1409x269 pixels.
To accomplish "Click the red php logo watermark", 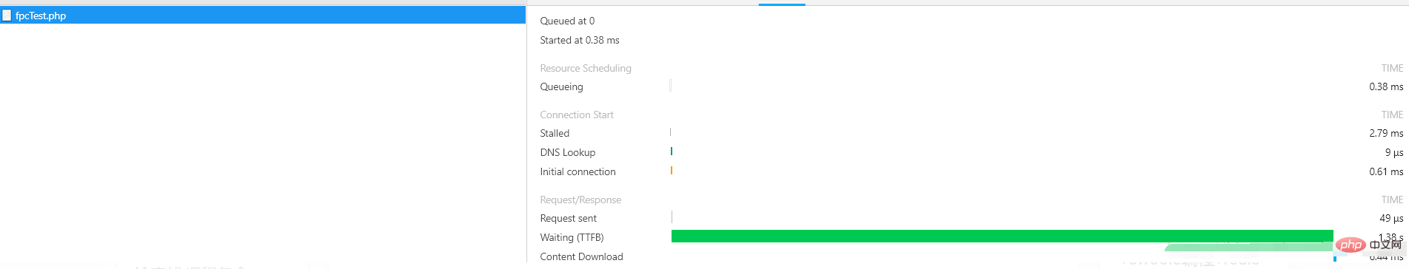I will coord(1351,245).
